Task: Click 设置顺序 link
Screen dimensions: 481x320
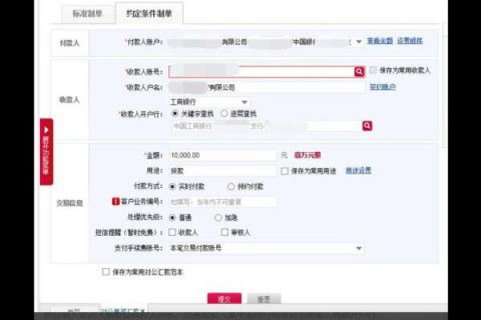Action: 410,41
